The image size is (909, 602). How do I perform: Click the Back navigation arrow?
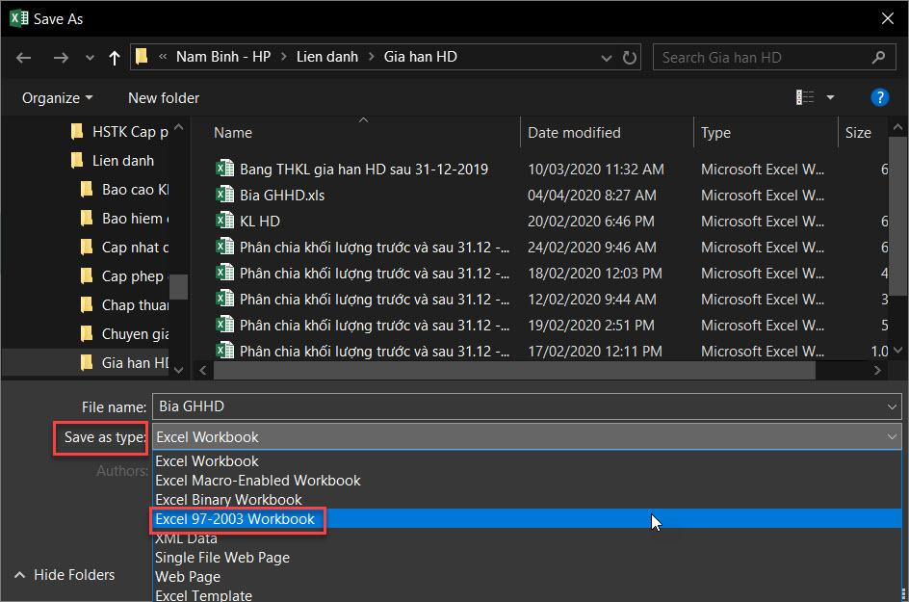click(24, 58)
